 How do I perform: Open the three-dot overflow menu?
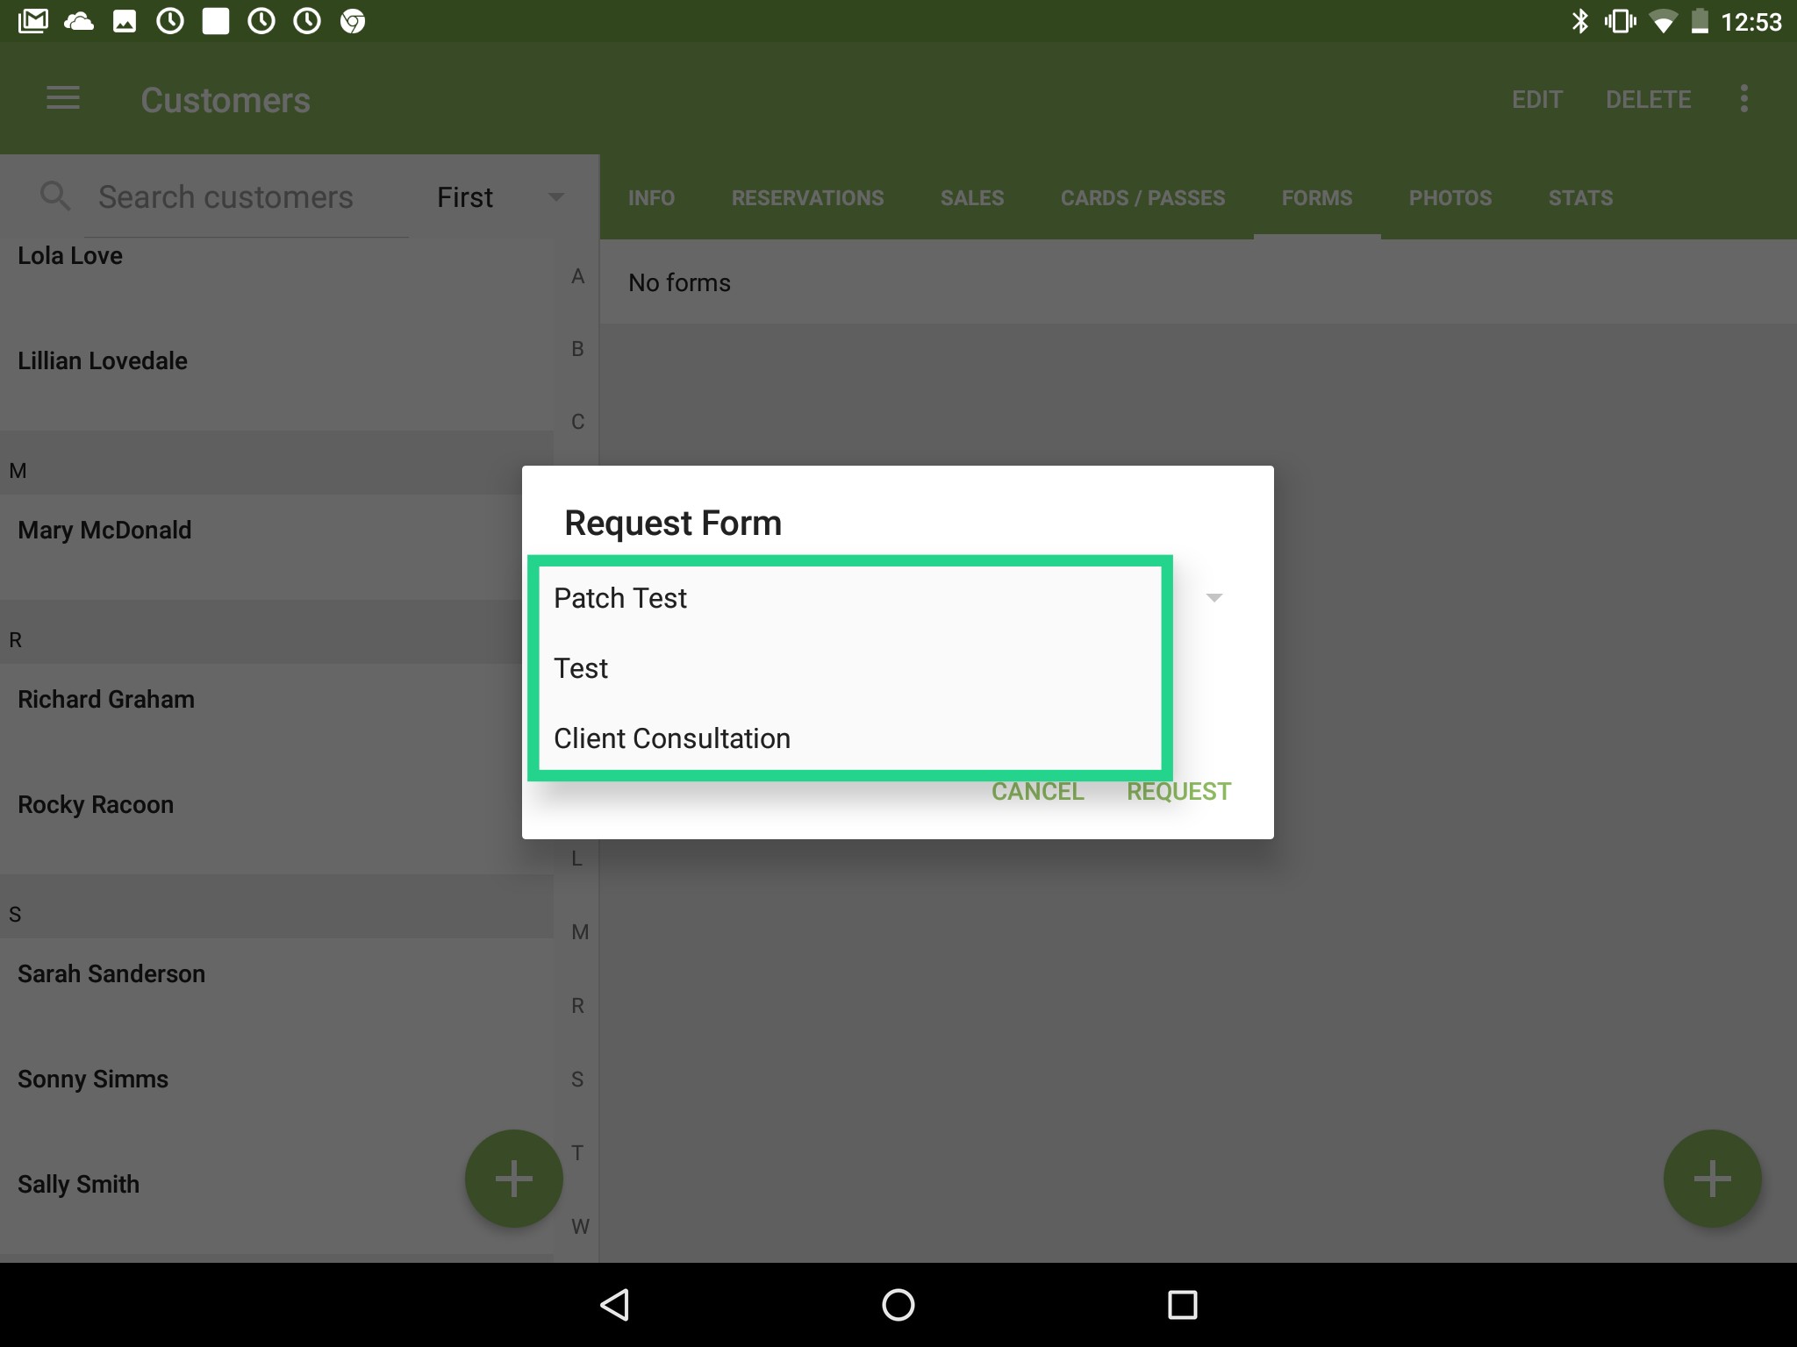pyautogui.click(x=1744, y=98)
